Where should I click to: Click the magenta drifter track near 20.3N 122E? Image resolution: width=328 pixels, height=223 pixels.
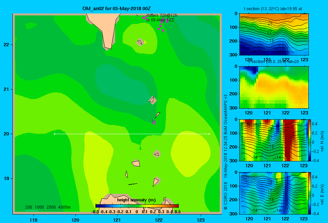[154, 122]
